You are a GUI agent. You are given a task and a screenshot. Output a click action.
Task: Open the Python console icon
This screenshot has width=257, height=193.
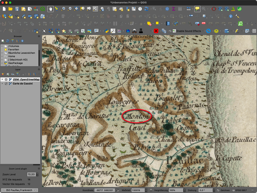coord(107,31)
